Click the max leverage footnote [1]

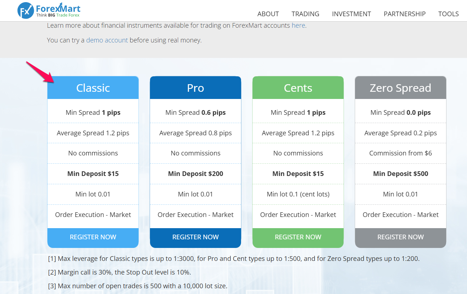(x=234, y=259)
